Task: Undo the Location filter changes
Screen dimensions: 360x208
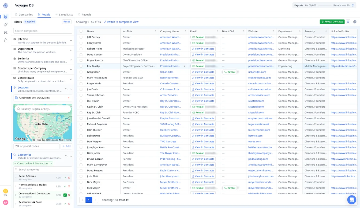Action: click(66, 89)
